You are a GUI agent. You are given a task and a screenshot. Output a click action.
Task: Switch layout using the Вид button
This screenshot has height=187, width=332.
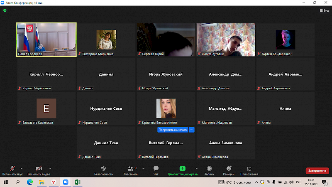[324, 10]
